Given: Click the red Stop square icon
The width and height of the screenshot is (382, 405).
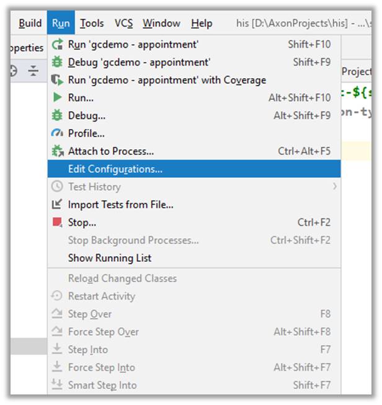Looking at the screenshot, I should point(57,222).
